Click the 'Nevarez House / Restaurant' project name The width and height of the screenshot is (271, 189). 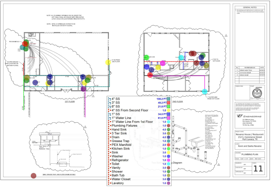click(x=249, y=135)
